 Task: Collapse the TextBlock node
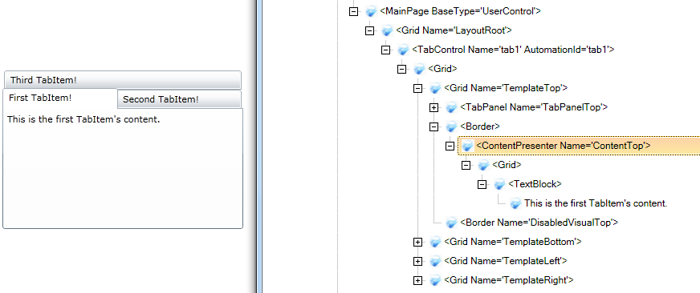tap(482, 184)
